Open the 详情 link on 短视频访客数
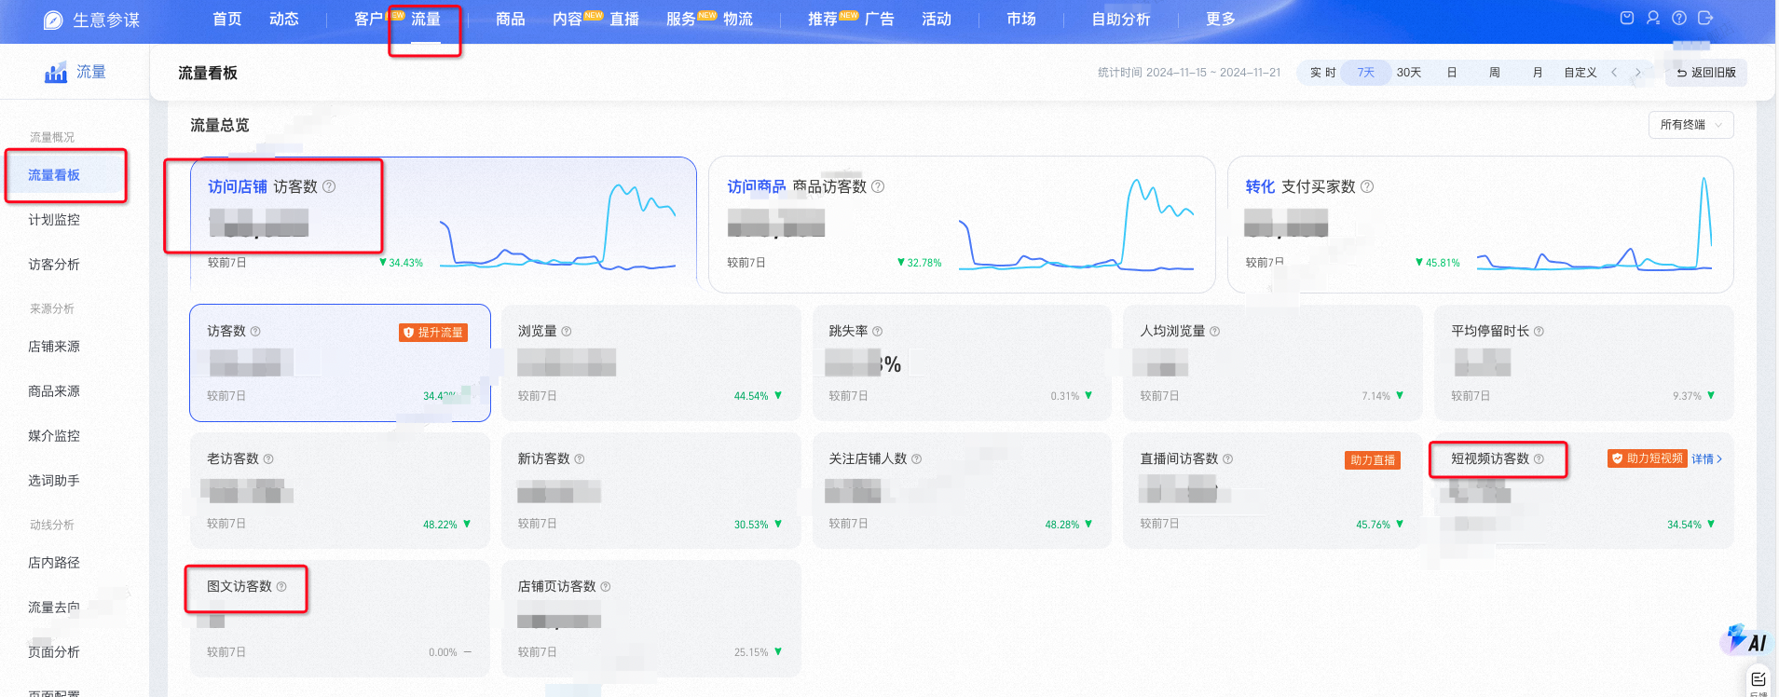This screenshot has height=697, width=1779. pos(1707,459)
